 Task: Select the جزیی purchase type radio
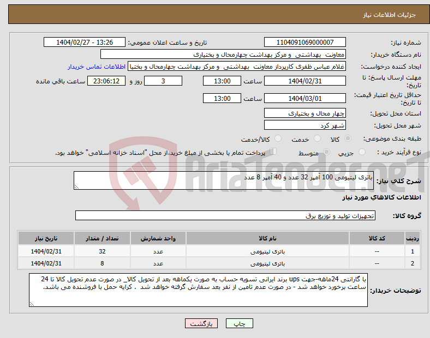coord(362,152)
